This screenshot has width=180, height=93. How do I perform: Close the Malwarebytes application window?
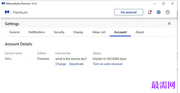coord(172,4)
